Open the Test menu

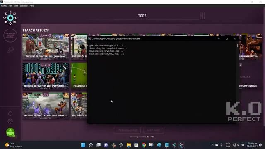(16, 6)
